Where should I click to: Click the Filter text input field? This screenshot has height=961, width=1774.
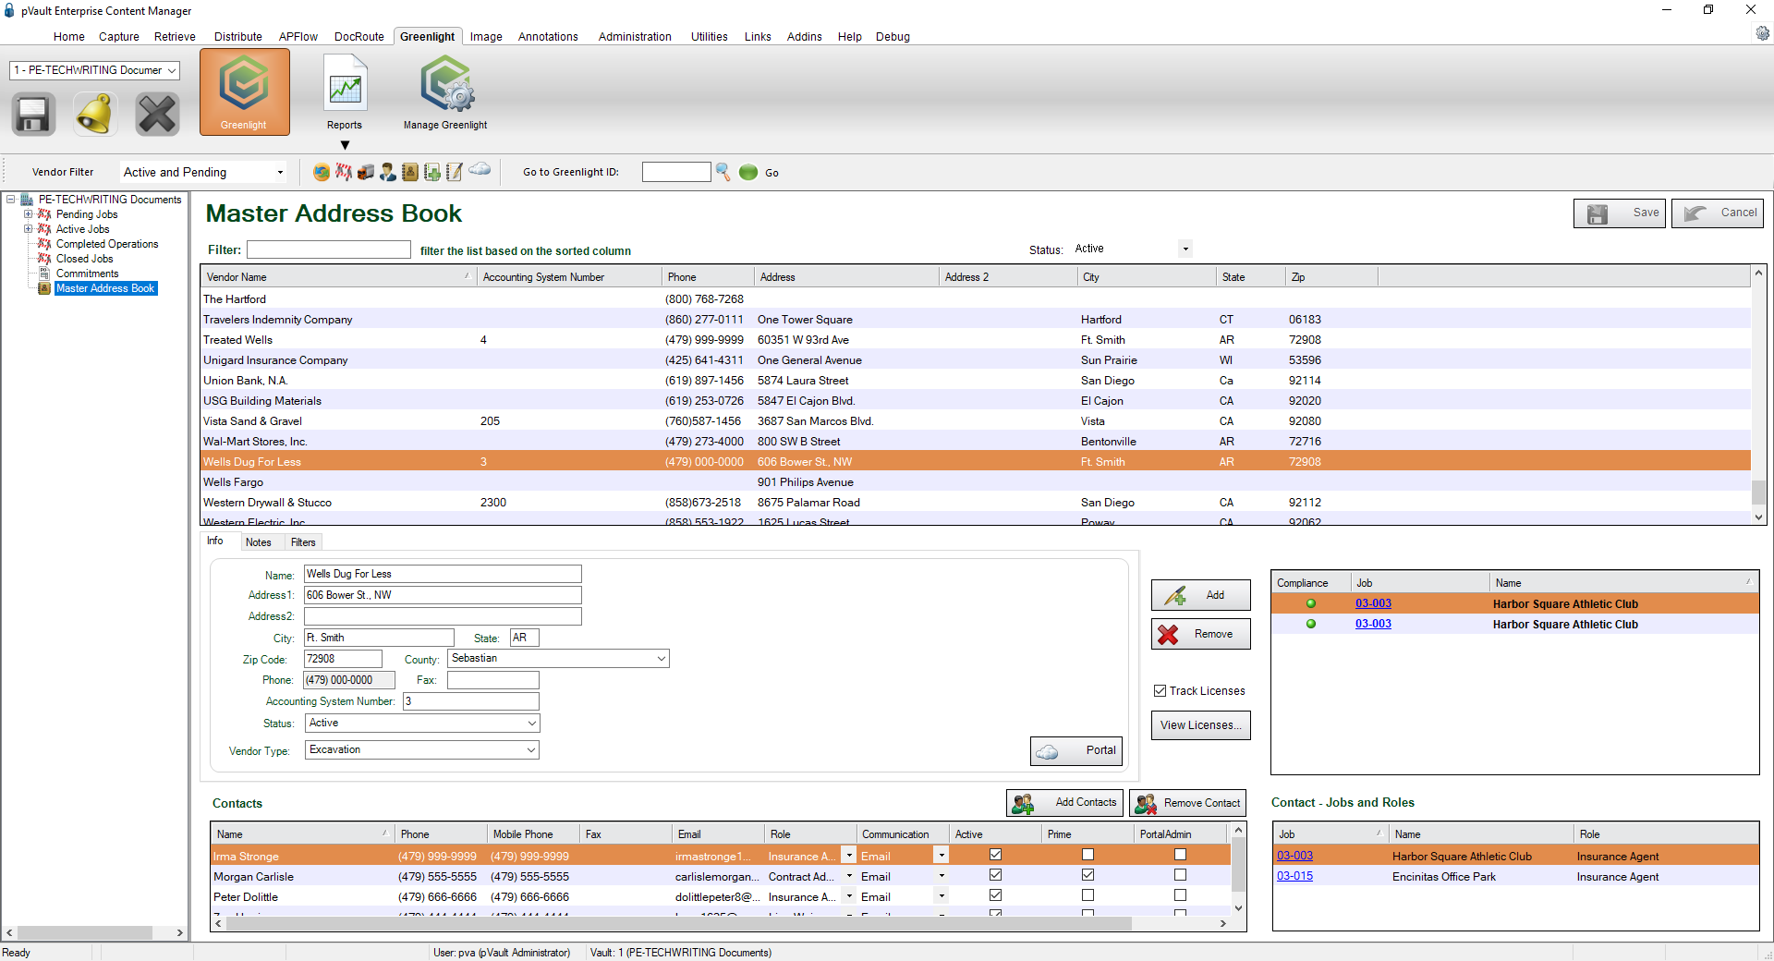tap(329, 249)
